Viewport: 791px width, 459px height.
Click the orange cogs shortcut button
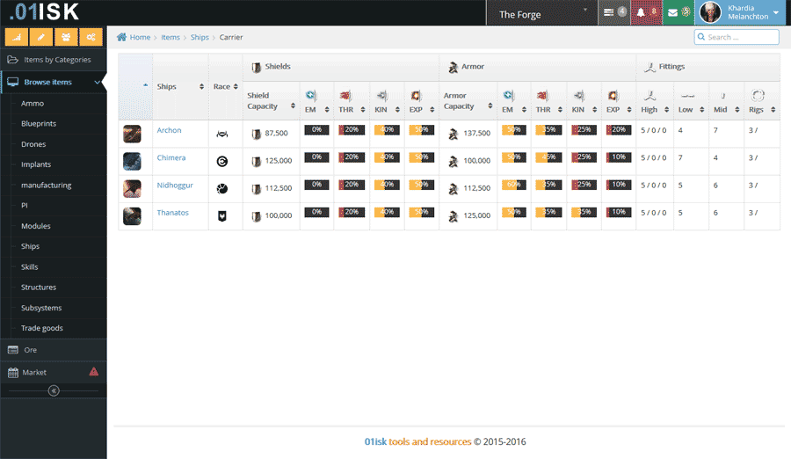[x=91, y=37]
